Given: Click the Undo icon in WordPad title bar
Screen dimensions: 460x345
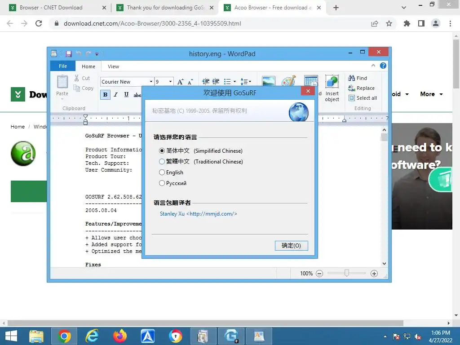Looking at the screenshot, I should (x=78, y=54).
